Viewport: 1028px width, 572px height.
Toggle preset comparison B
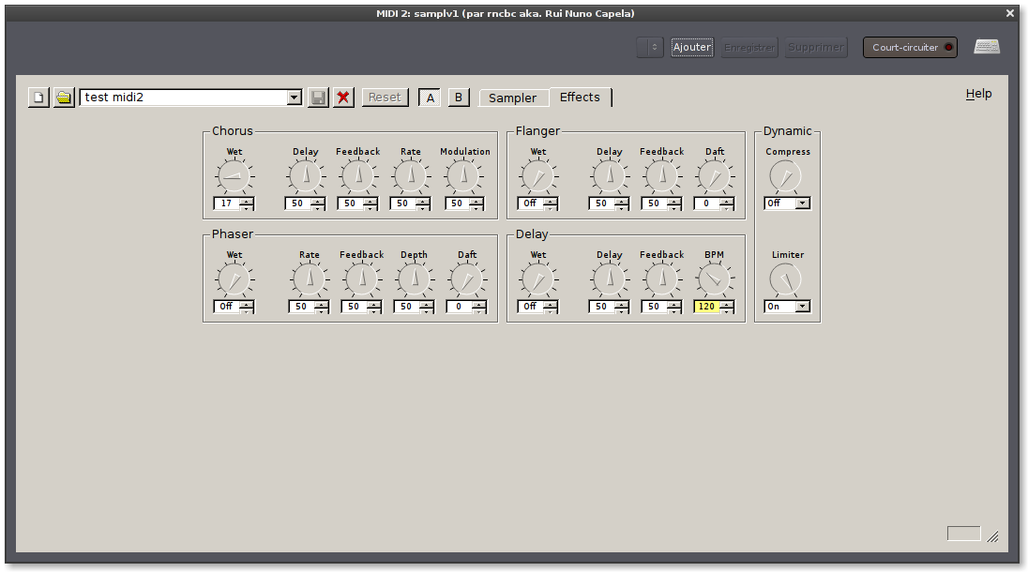[459, 98]
